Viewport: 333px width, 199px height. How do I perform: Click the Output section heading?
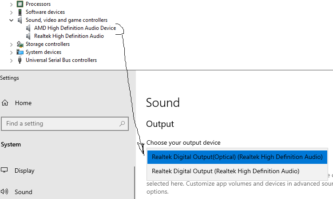click(160, 124)
